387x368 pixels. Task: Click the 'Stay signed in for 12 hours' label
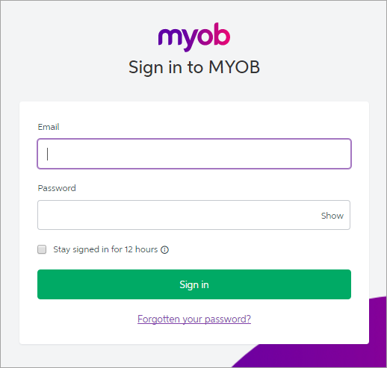105,249
